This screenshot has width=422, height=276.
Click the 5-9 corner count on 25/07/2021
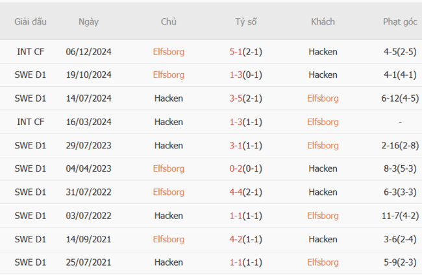(391, 262)
